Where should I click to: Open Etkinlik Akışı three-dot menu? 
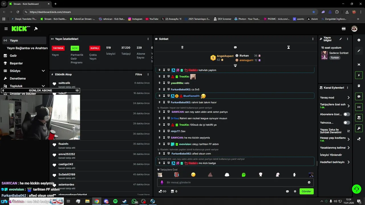148,75
